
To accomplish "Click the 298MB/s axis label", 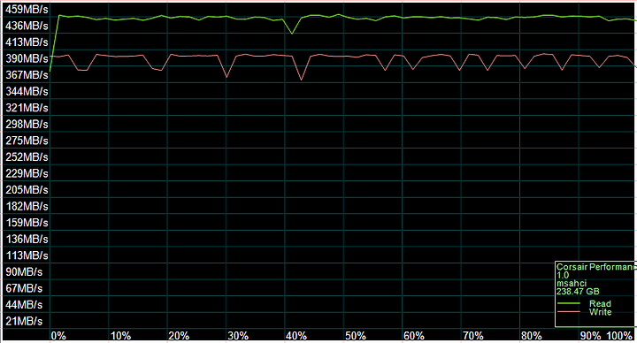I will 27,125.
